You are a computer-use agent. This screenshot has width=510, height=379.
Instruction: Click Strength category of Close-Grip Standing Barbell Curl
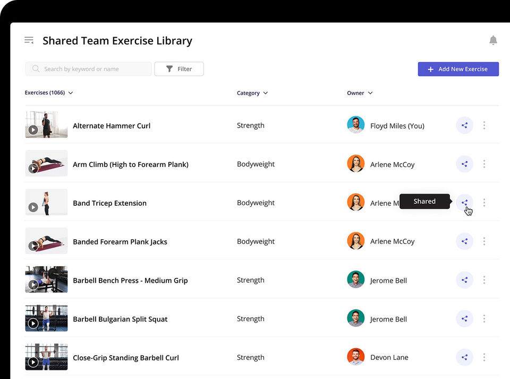(250, 358)
